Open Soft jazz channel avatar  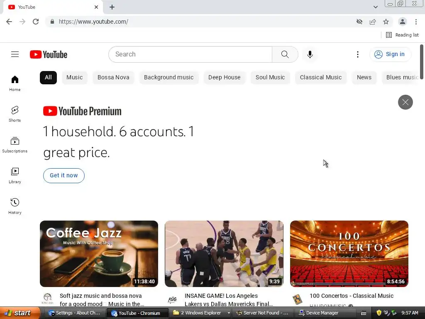[x=47, y=298]
